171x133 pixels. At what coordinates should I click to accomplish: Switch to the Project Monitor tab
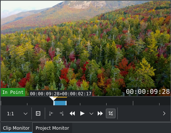click(x=52, y=128)
